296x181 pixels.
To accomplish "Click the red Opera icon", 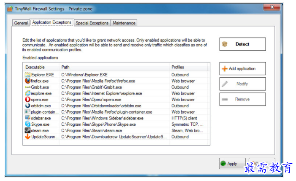I will point(27,100).
